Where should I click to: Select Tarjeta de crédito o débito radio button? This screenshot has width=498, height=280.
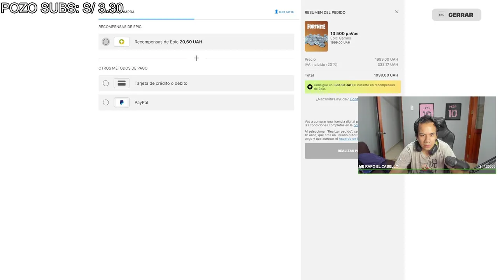[x=106, y=83]
